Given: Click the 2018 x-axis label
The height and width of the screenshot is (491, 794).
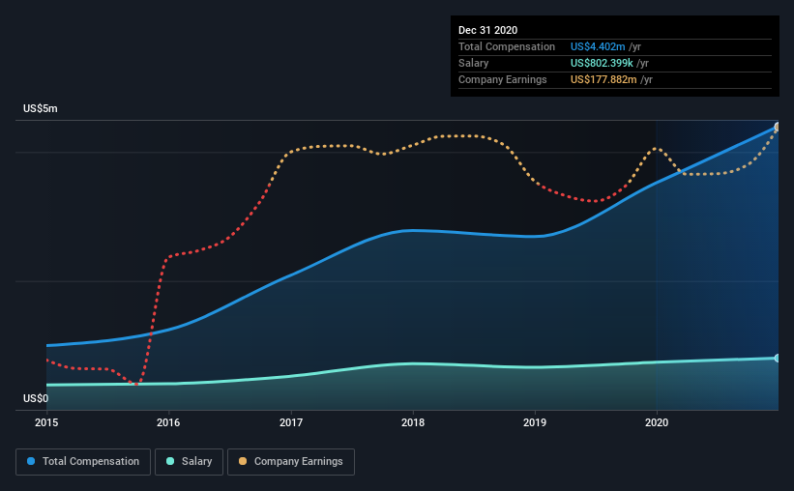Looking at the screenshot, I should (x=413, y=422).
